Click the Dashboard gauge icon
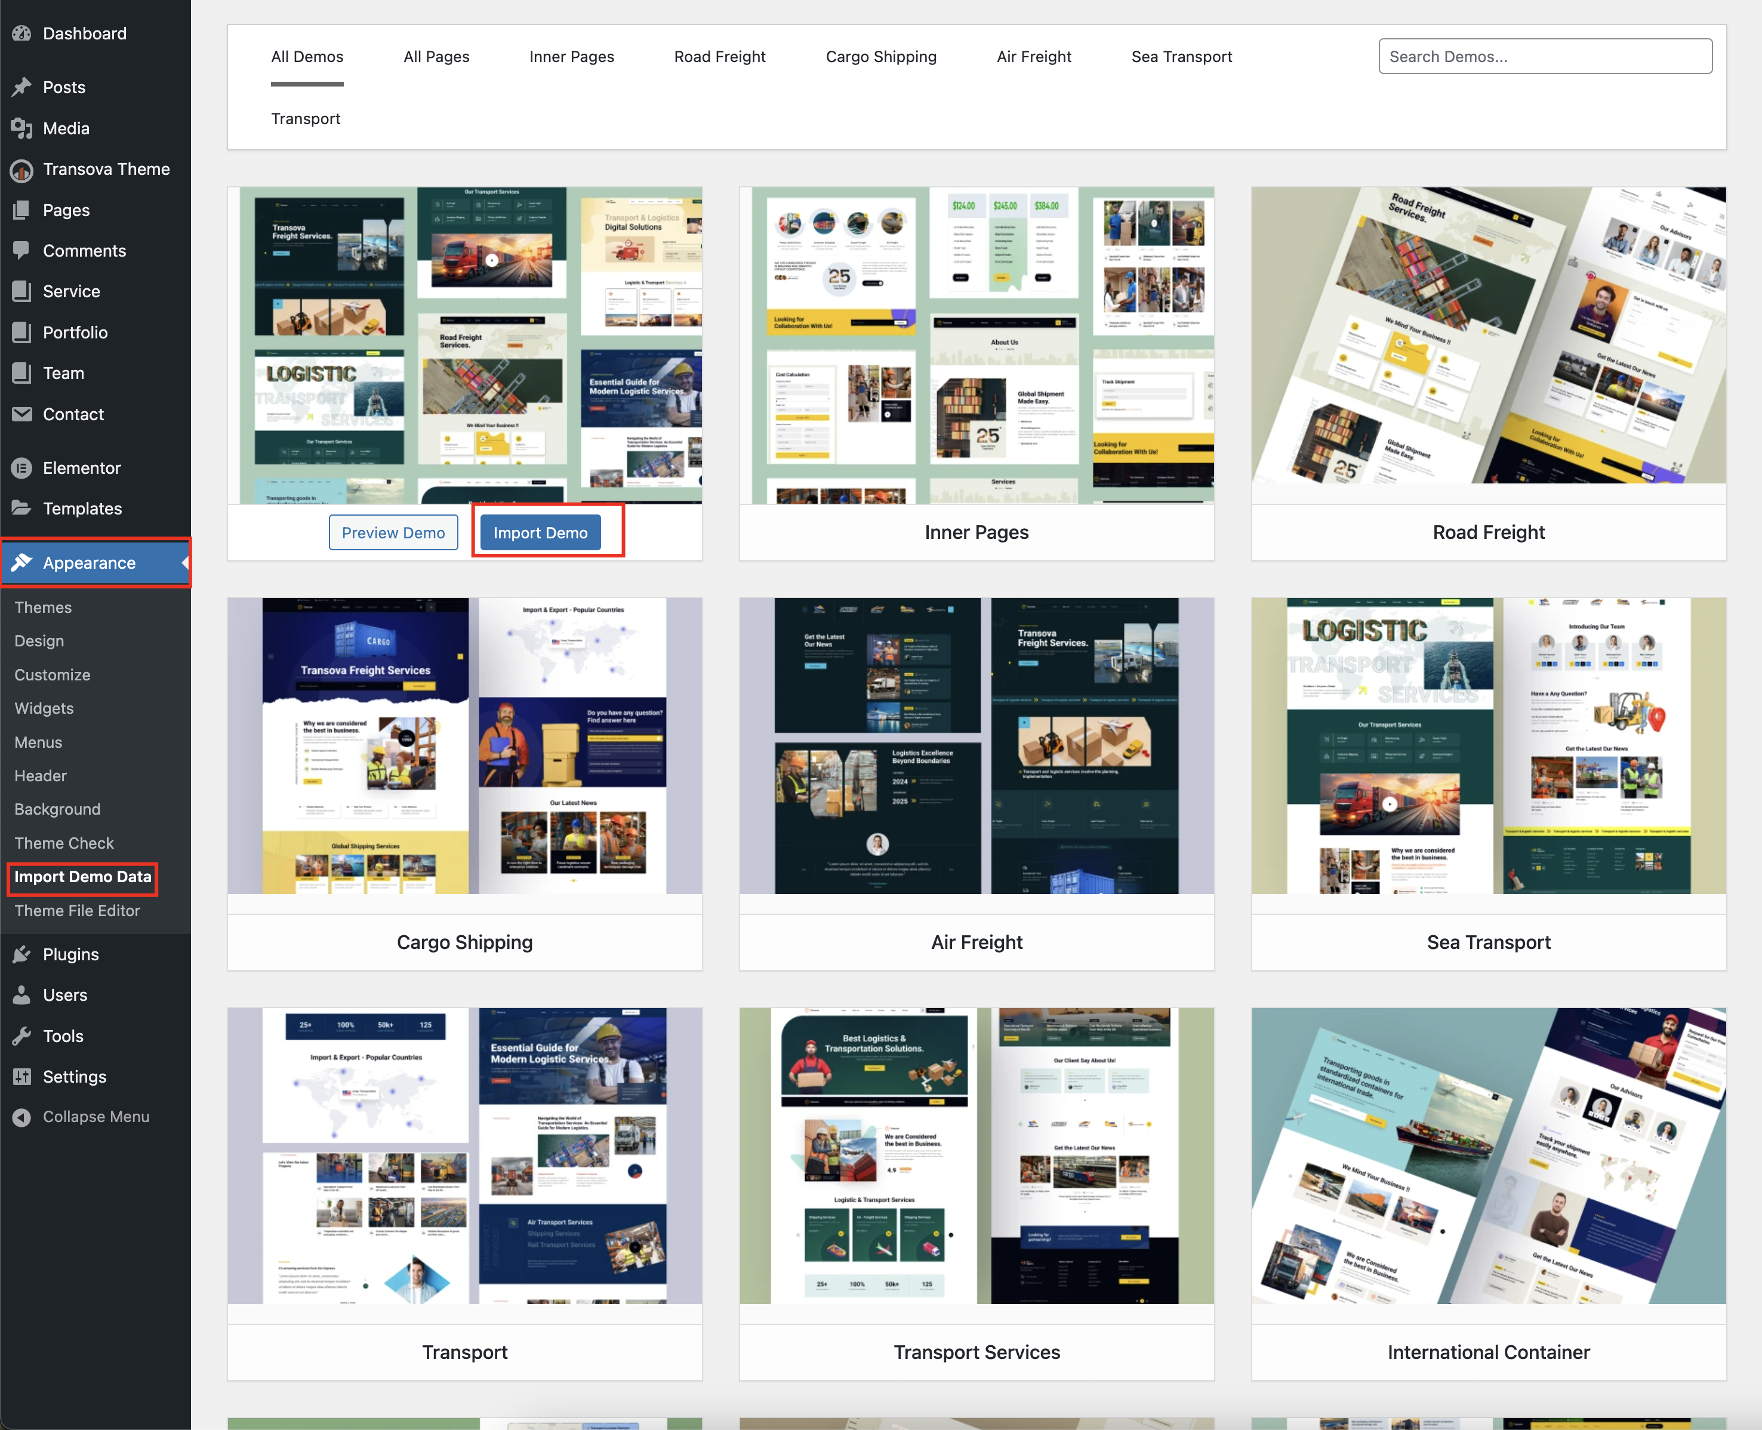This screenshot has width=1762, height=1430. 21,34
